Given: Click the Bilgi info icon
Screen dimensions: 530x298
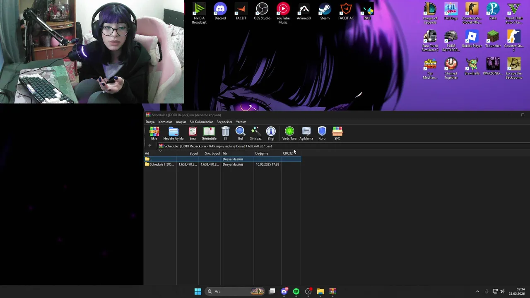Looking at the screenshot, I should pyautogui.click(x=271, y=133).
